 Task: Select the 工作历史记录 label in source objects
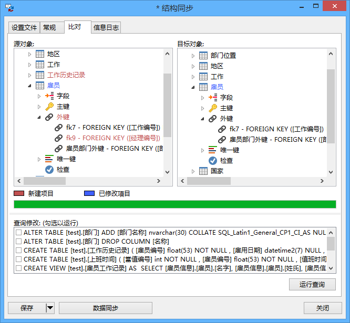tap(66, 75)
